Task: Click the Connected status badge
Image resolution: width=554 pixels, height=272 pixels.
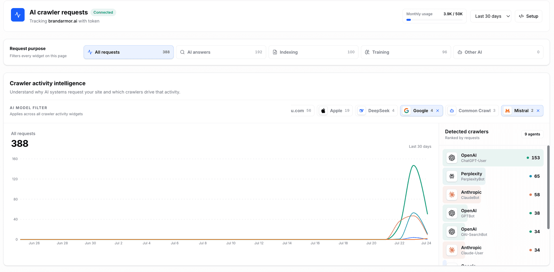Action: pos(103,12)
